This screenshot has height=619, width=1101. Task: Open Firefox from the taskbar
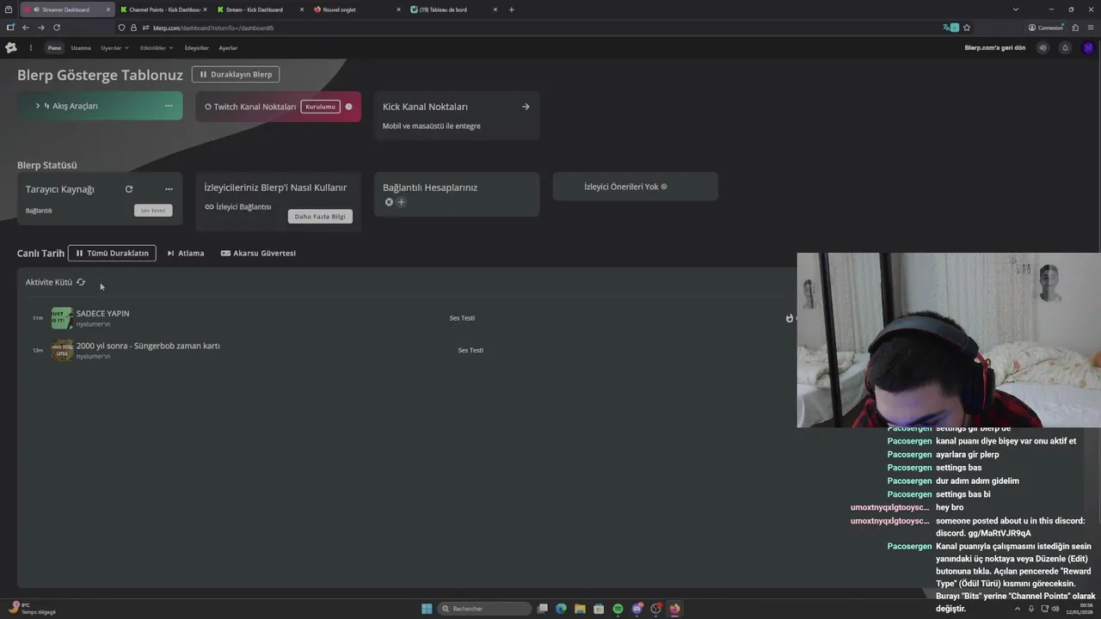674,609
